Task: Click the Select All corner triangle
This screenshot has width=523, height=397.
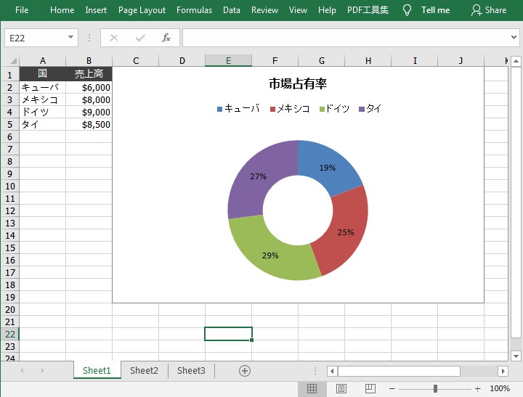Action: tap(13, 61)
